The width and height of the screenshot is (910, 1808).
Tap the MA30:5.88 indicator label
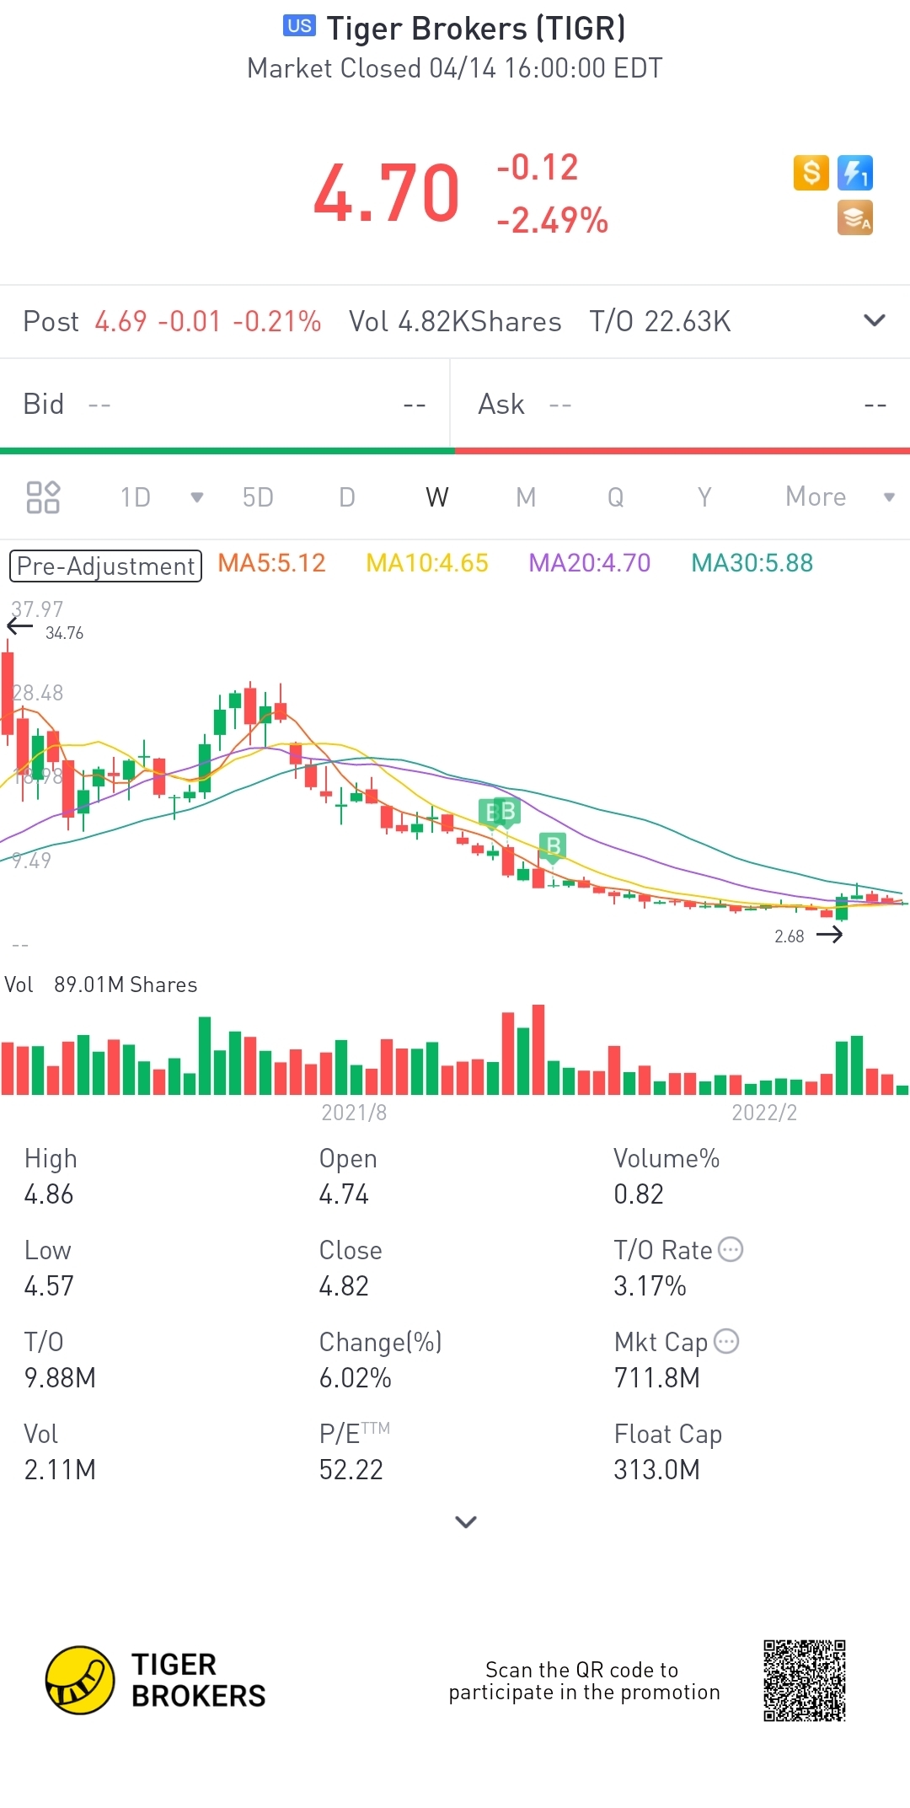tap(752, 563)
